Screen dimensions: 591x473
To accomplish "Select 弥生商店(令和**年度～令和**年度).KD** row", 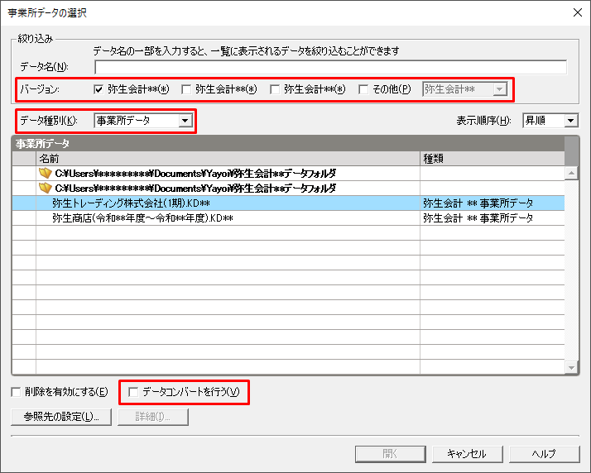I will 288,217.
